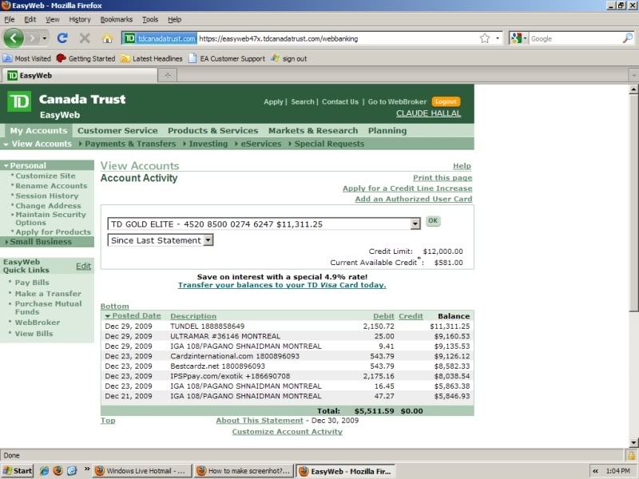Click the Forward arrow button
Viewport: 639px width, 479px height.
click(x=33, y=38)
